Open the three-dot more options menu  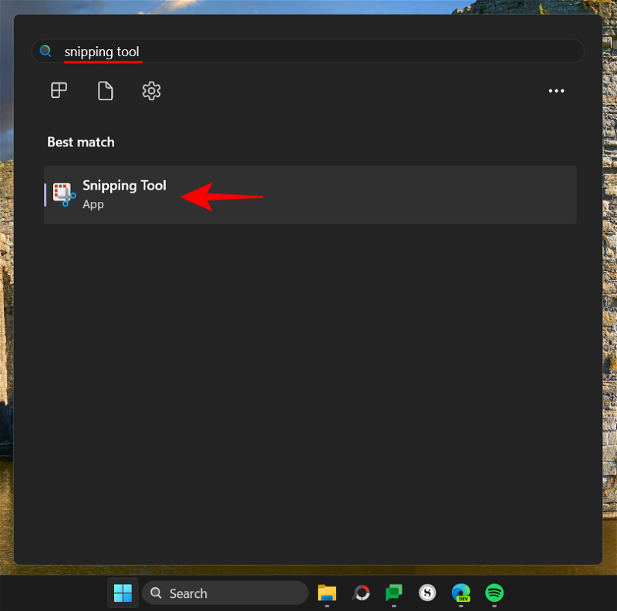tap(556, 91)
